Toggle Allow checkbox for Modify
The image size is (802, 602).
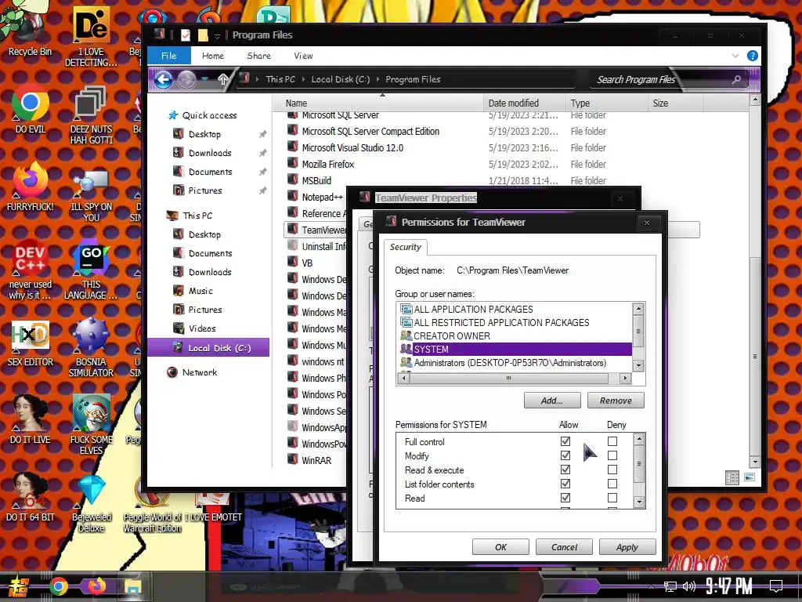(x=565, y=455)
